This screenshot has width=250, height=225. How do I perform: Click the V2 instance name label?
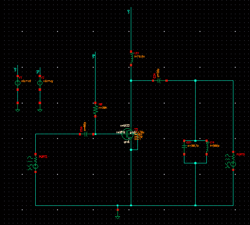(x=43, y=78)
